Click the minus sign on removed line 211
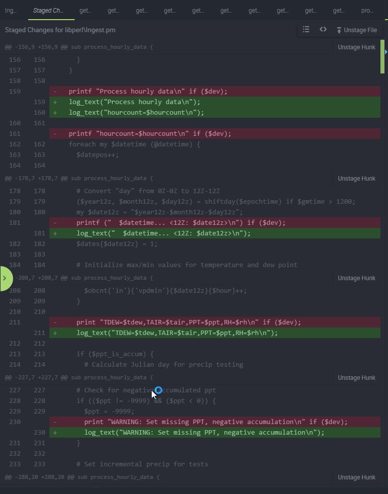388x494 pixels. 55,322
